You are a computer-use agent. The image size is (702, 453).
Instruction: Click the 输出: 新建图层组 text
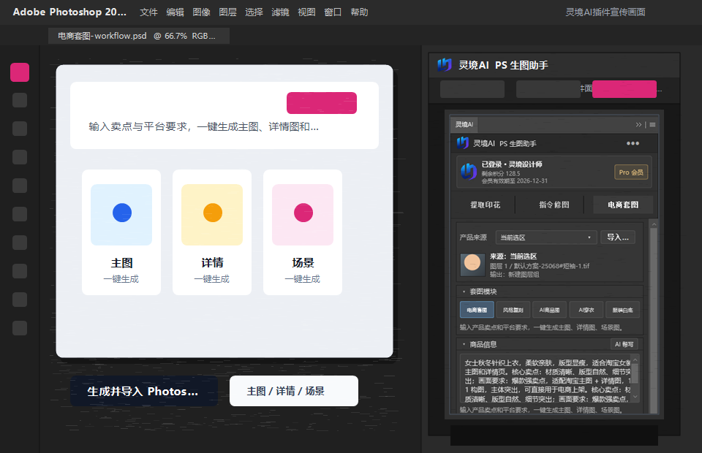(x=514, y=275)
